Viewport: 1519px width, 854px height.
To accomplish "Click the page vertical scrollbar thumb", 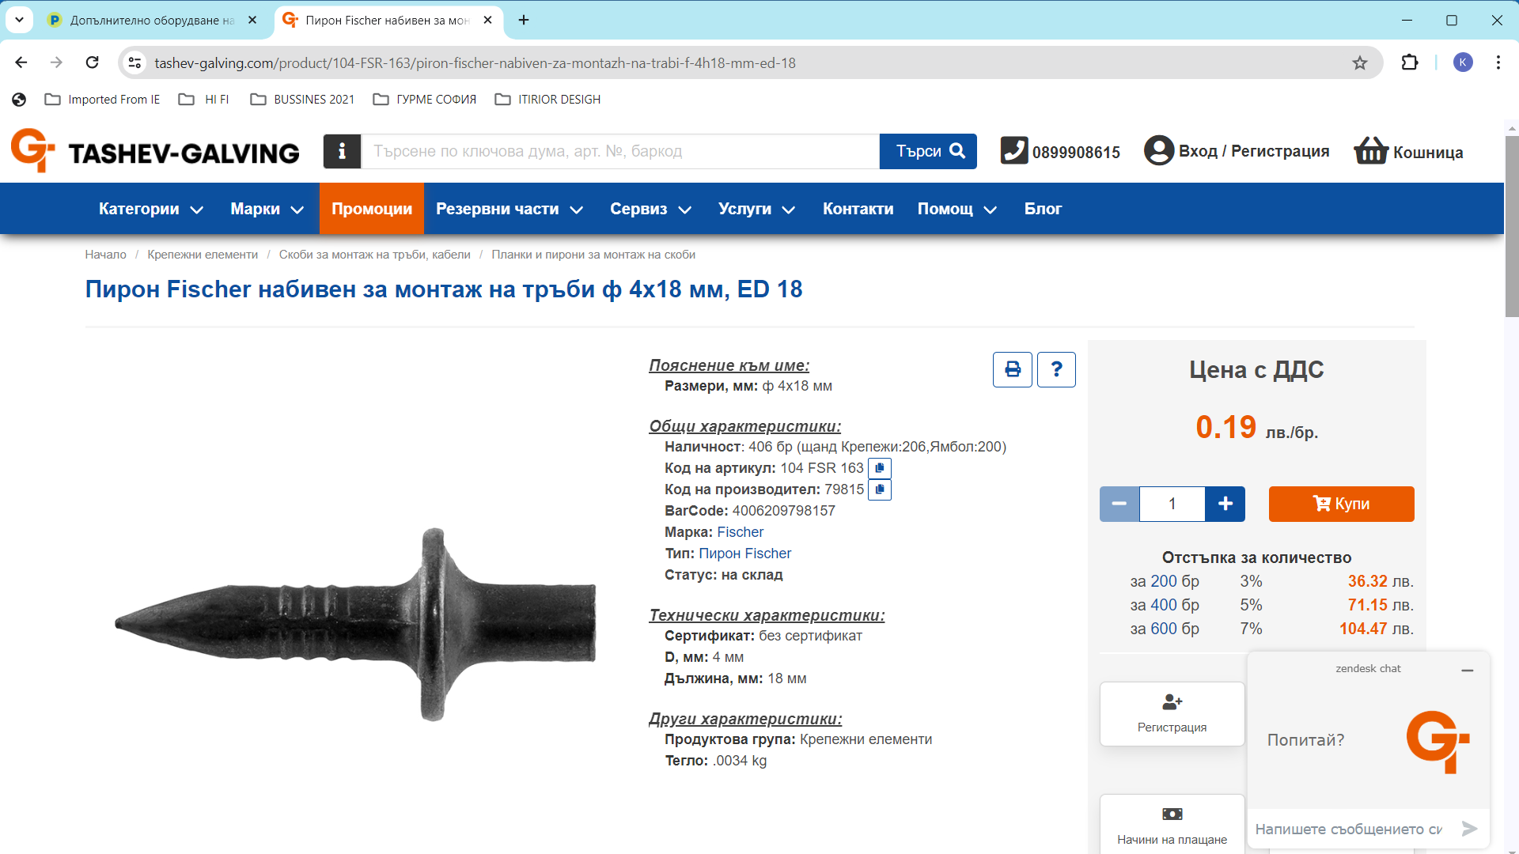I will pos(1511,225).
